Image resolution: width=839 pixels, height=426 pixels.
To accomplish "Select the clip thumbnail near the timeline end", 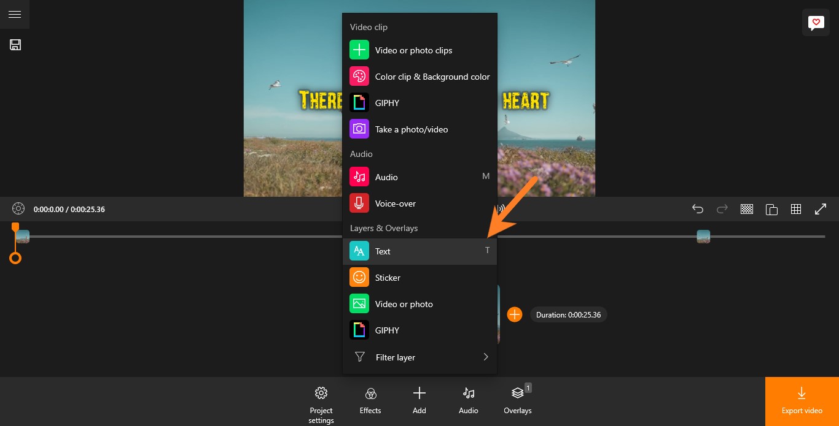I will coord(703,237).
